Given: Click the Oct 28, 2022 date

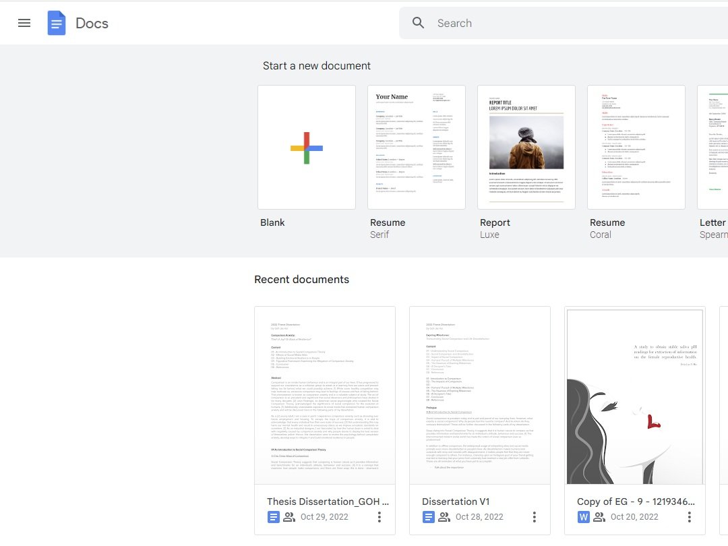Looking at the screenshot, I should (x=479, y=517).
